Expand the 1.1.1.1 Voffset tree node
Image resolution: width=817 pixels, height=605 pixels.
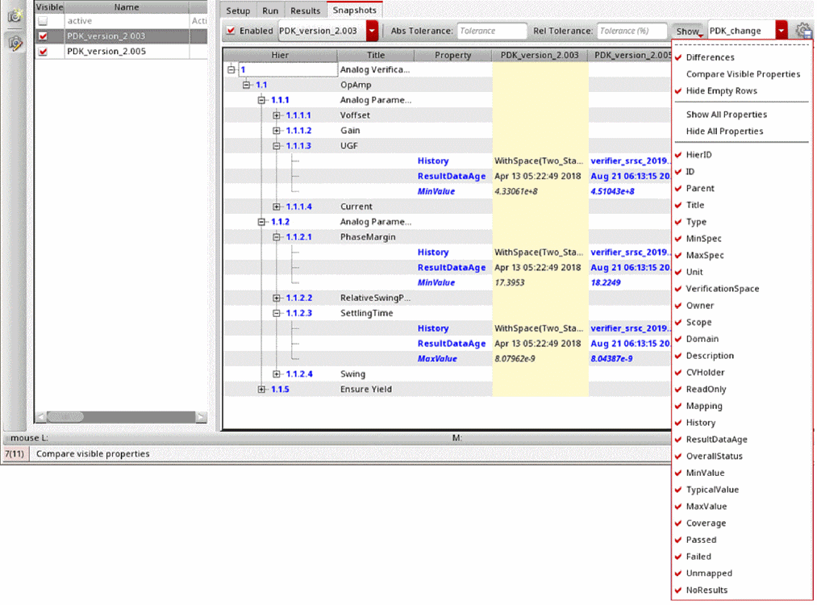tap(277, 115)
